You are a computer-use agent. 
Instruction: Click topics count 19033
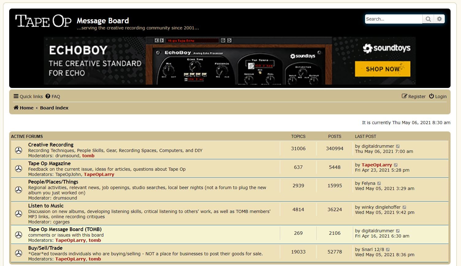coord(298,252)
